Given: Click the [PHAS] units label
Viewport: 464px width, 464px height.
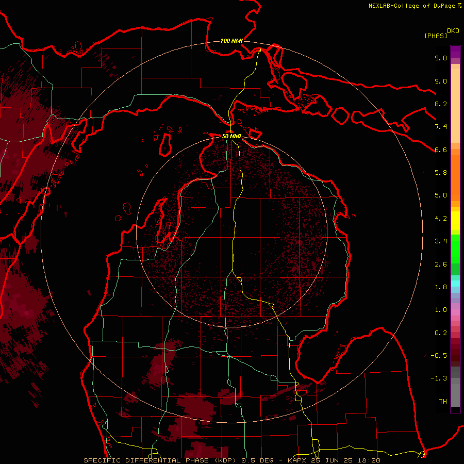Looking at the screenshot, I should click(436, 36).
